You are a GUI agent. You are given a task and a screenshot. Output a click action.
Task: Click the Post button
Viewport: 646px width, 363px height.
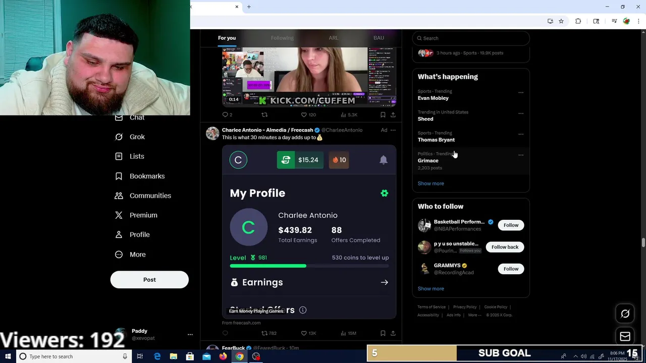click(149, 280)
